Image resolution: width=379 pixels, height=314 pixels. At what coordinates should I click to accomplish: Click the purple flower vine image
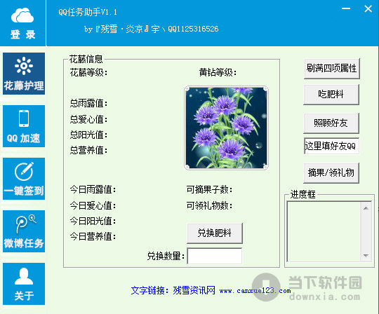click(x=226, y=128)
